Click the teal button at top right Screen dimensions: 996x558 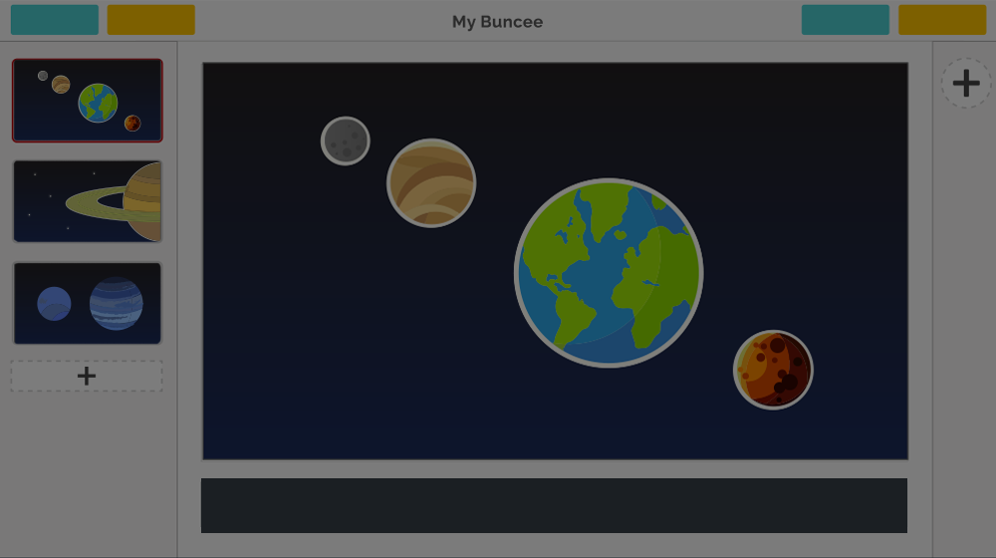[x=845, y=20]
